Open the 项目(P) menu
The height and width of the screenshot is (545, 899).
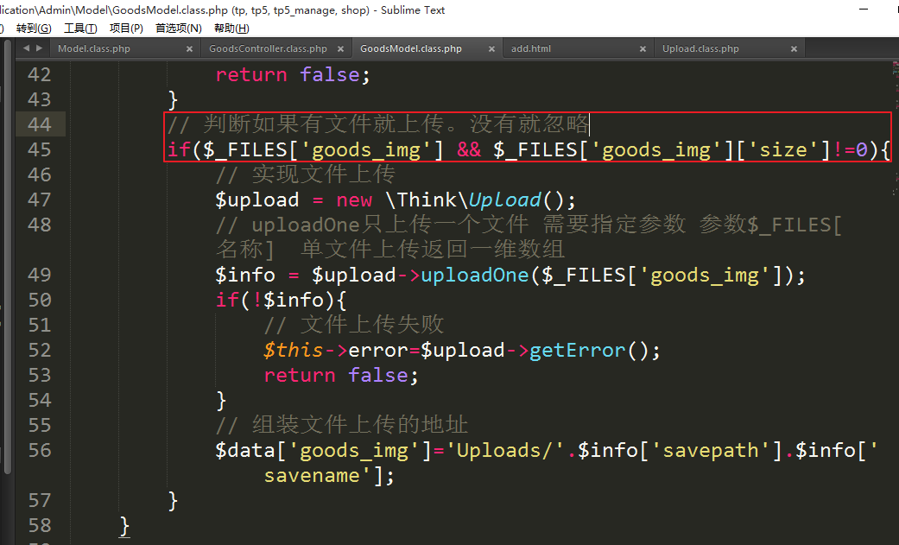[126, 29]
